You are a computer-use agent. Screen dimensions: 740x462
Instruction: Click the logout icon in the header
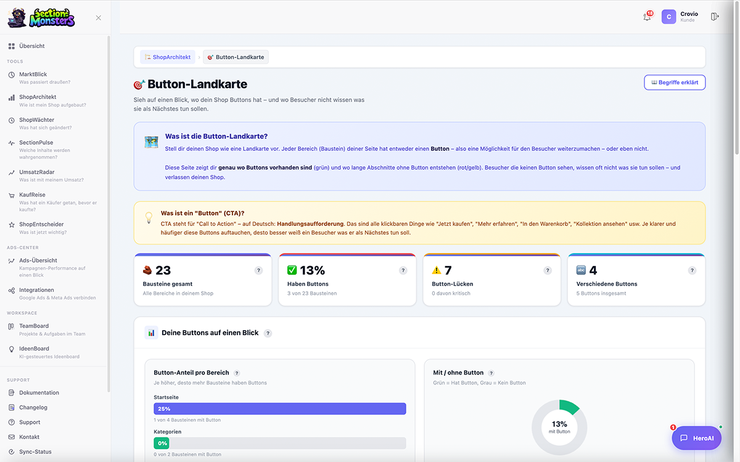pos(715,17)
